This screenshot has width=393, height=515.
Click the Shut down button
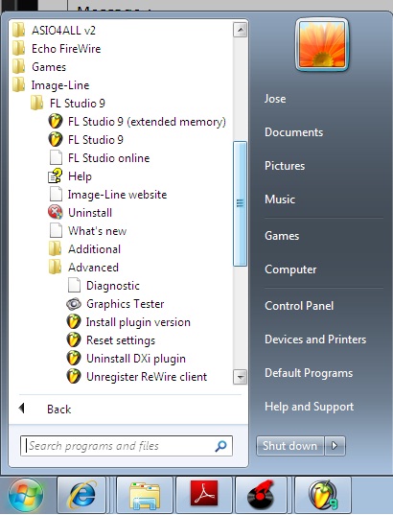[x=289, y=446]
